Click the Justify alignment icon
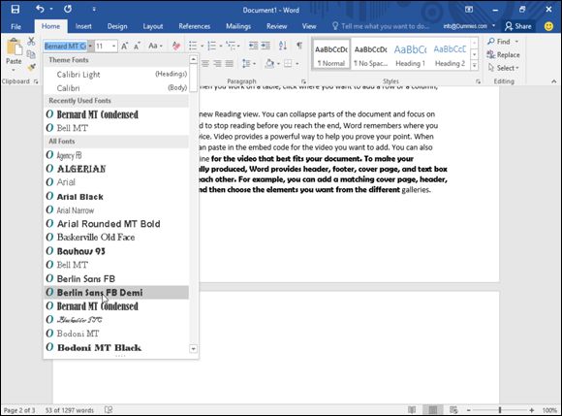Screen dimensions: 562x416 [x=230, y=64]
